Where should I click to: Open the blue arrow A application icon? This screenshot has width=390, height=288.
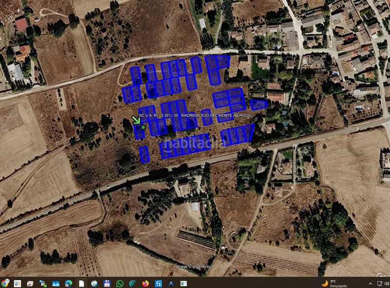[x=171, y=284]
